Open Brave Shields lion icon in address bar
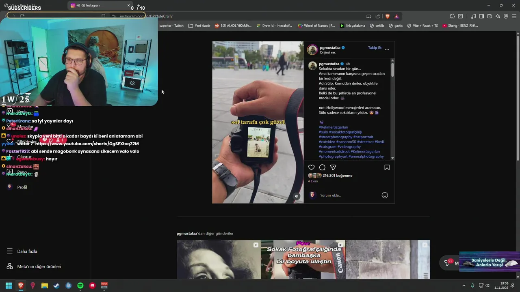Screen dimensions: 520x292 [387, 16]
